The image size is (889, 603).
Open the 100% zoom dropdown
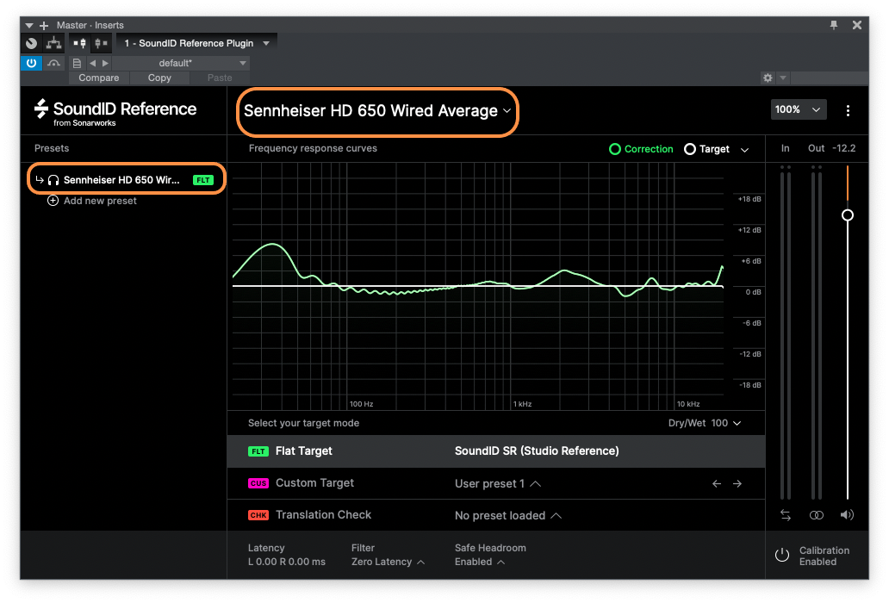click(799, 109)
